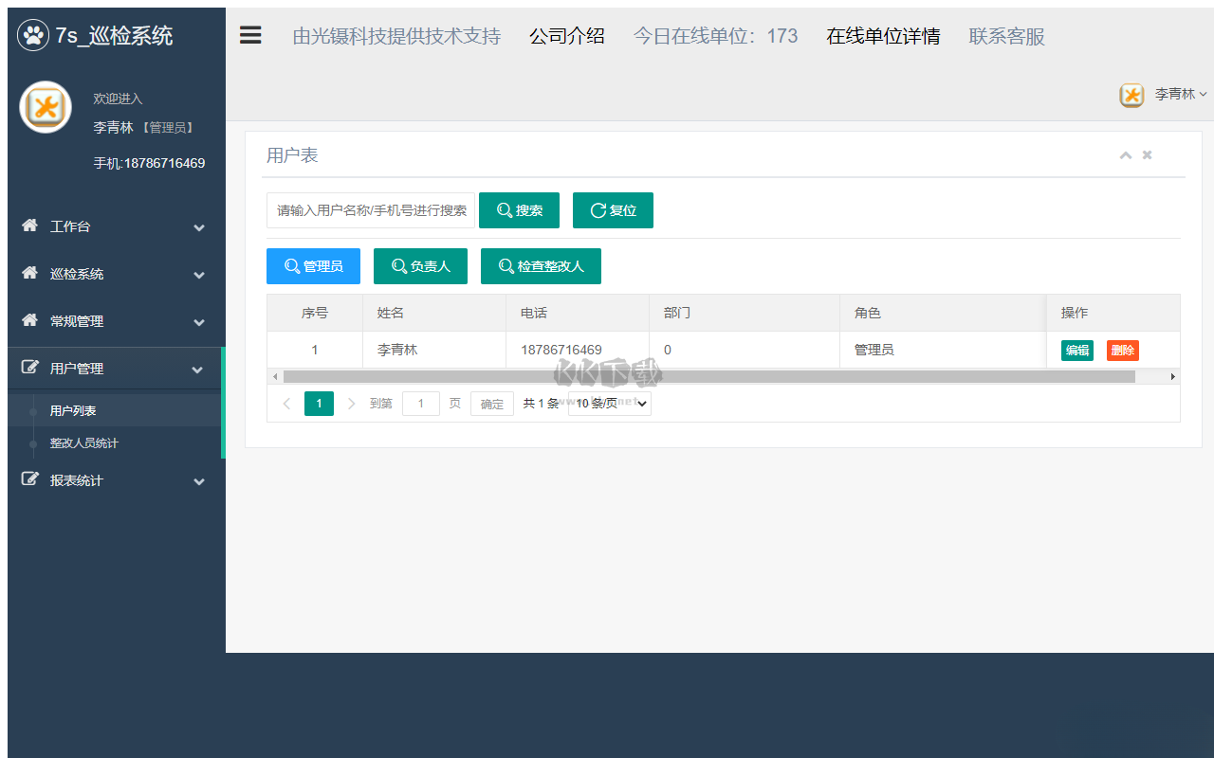1214x758 pixels.
Task: Open 公司介绍 in the top navigation
Action: coord(567,37)
